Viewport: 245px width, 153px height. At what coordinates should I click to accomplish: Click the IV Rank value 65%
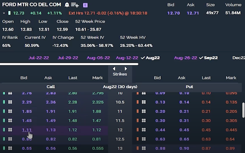tap(7, 46)
